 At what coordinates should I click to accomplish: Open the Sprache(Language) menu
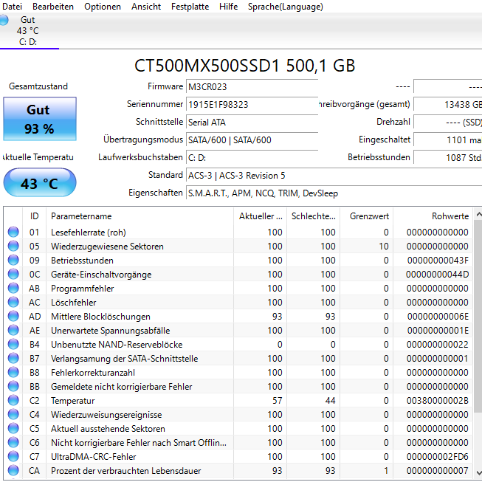click(286, 7)
